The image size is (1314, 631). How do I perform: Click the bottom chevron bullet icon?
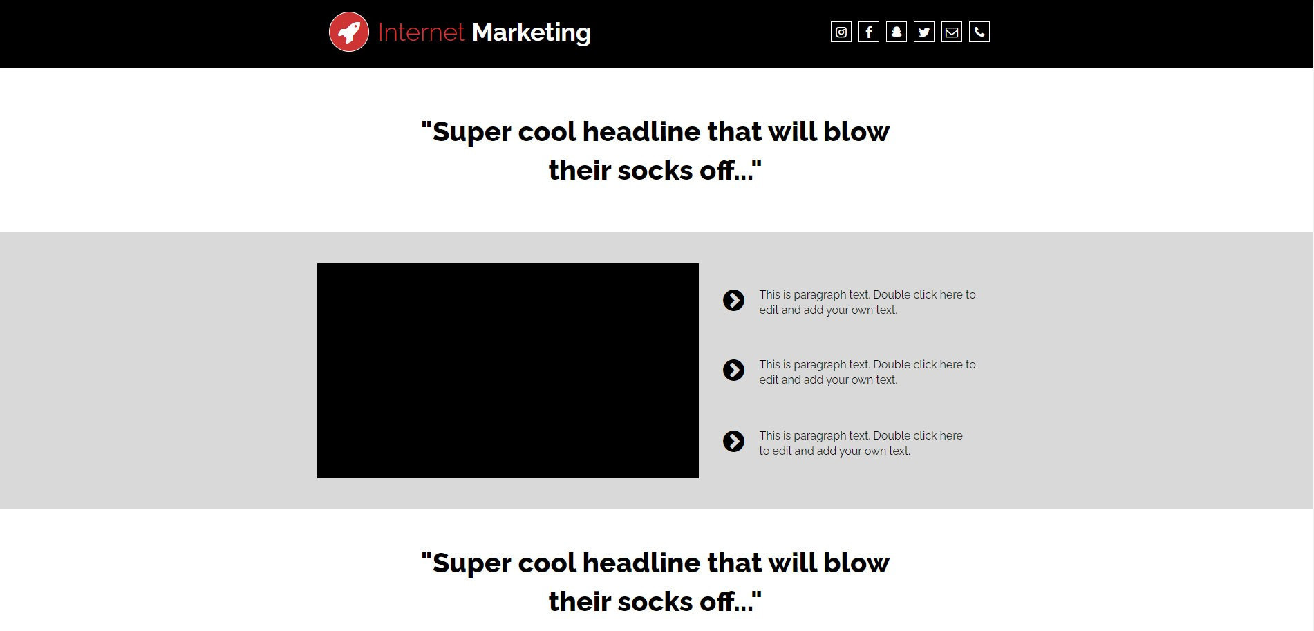pyautogui.click(x=733, y=441)
